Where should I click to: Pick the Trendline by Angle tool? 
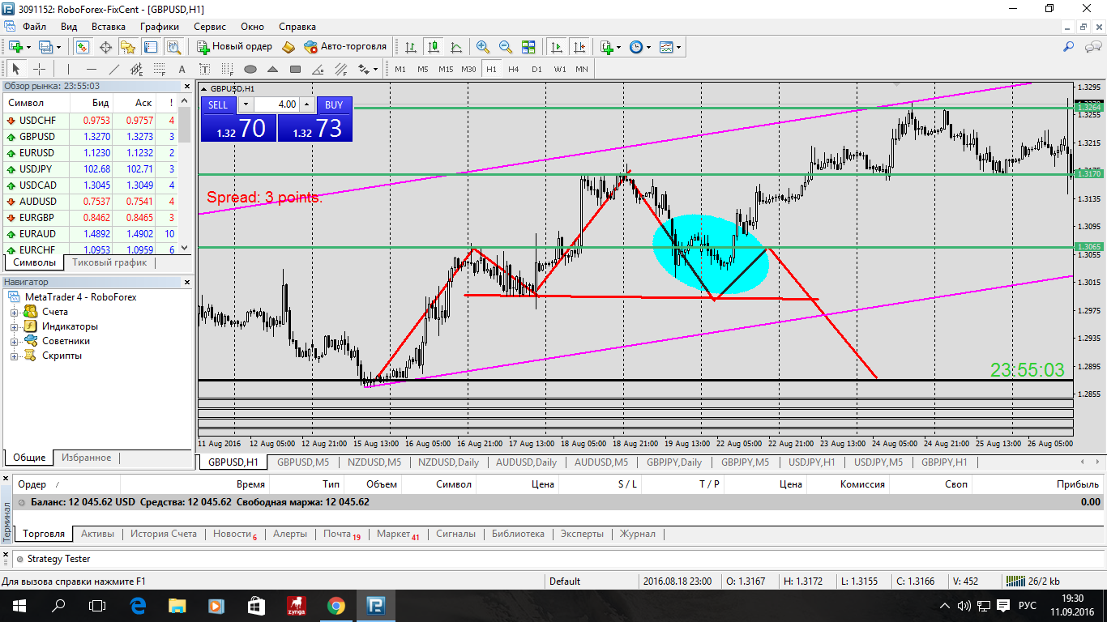click(x=318, y=69)
